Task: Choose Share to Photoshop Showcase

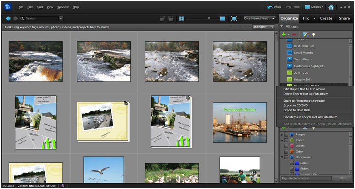Action: [304, 101]
